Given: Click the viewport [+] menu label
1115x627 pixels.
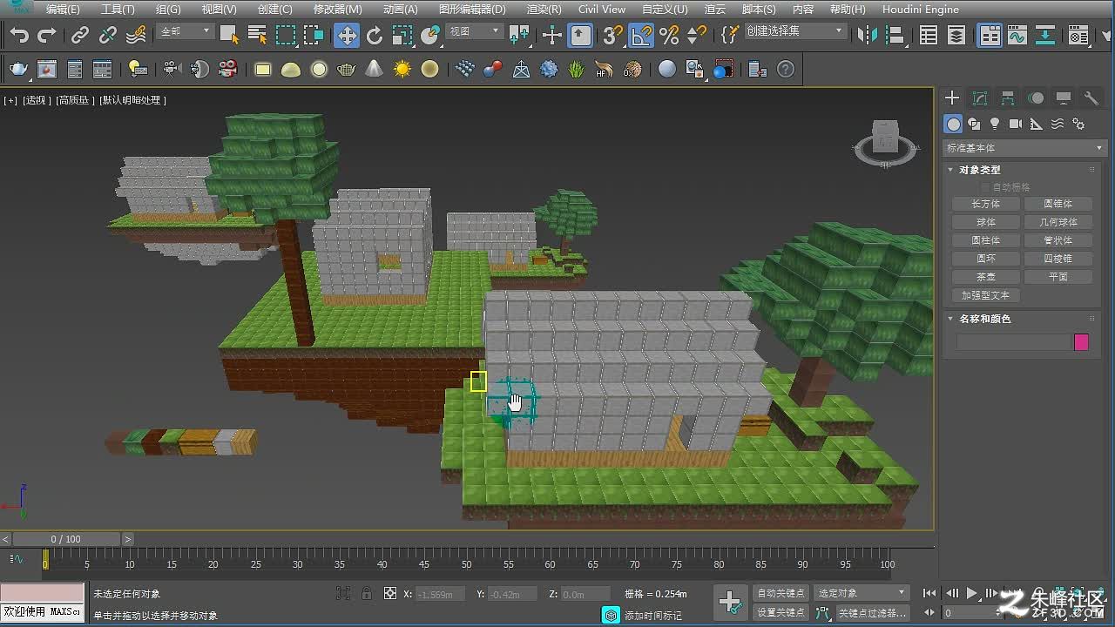Looking at the screenshot, I should (x=10, y=100).
